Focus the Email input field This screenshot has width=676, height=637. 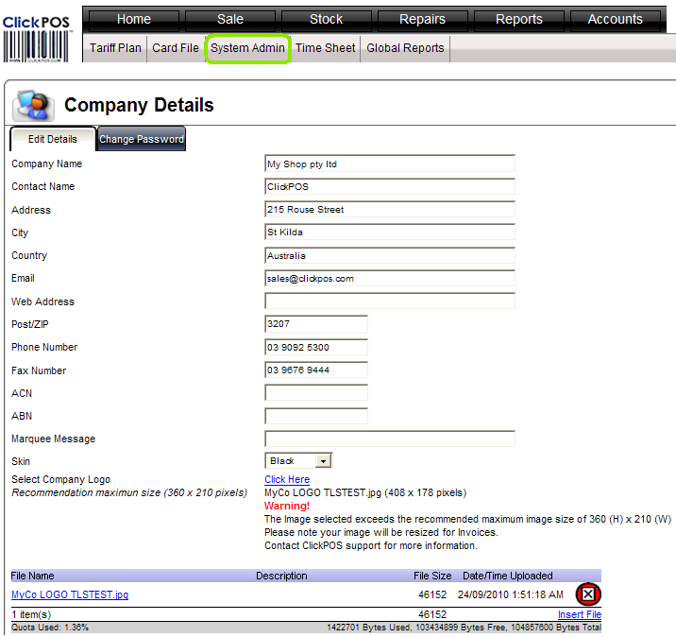click(390, 279)
